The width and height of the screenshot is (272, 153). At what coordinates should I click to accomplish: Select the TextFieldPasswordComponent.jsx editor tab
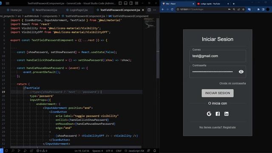click(120, 10)
